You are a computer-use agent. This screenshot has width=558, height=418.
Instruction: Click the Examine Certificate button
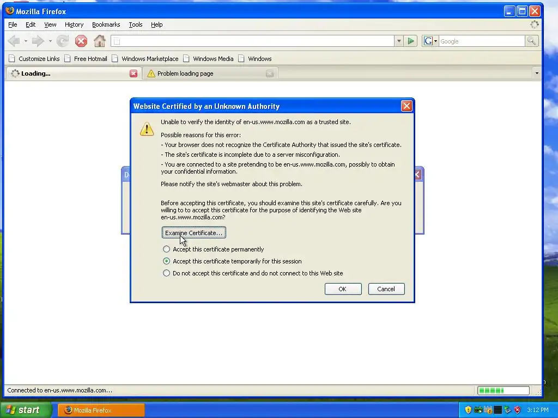pos(193,233)
